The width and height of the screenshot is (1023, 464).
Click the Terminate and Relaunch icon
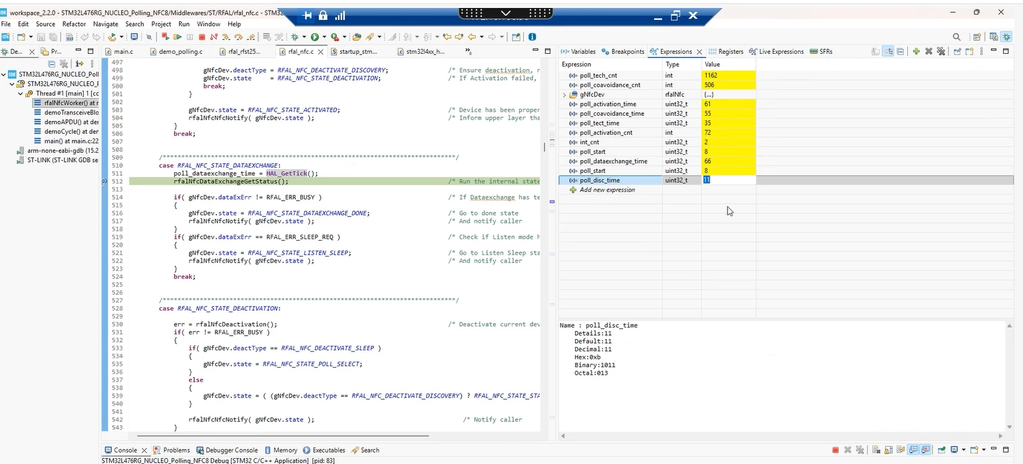[x=165, y=37]
